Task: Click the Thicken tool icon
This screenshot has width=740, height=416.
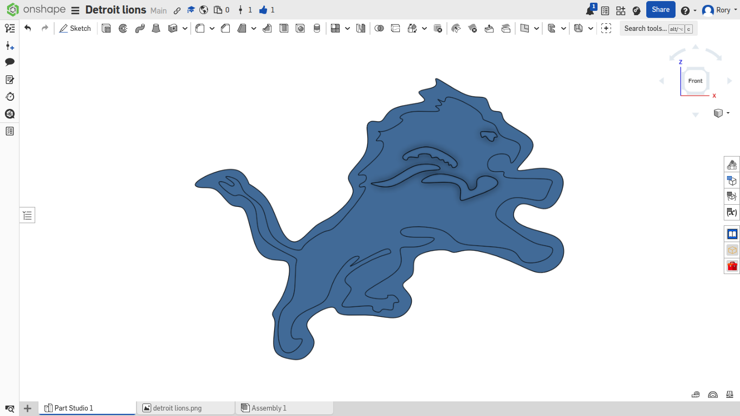Action: [173, 28]
